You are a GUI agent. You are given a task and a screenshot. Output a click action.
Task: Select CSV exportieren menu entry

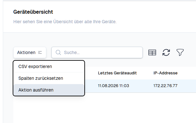[49, 66]
